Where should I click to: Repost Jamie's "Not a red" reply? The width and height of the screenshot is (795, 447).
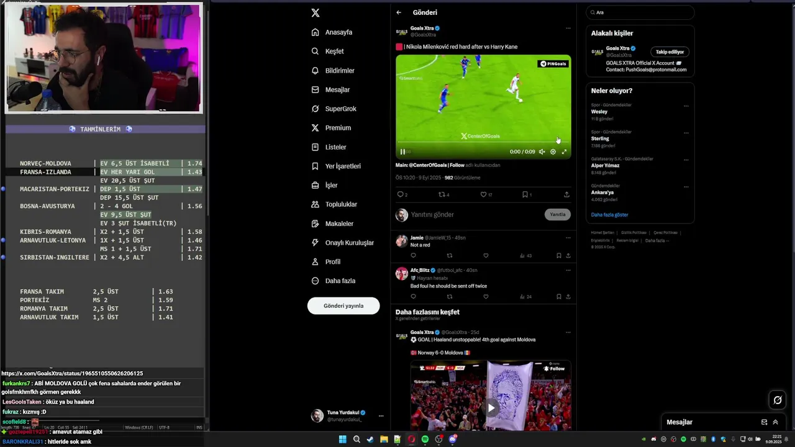tap(450, 255)
